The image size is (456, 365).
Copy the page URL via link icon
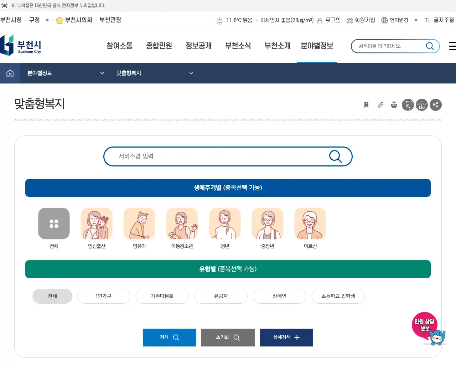(380, 105)
